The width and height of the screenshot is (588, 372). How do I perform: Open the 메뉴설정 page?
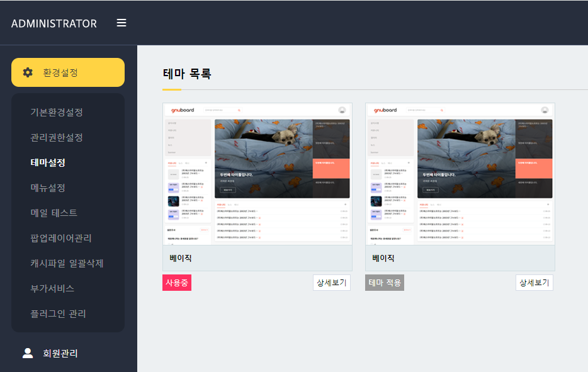(x=48, y=188)
